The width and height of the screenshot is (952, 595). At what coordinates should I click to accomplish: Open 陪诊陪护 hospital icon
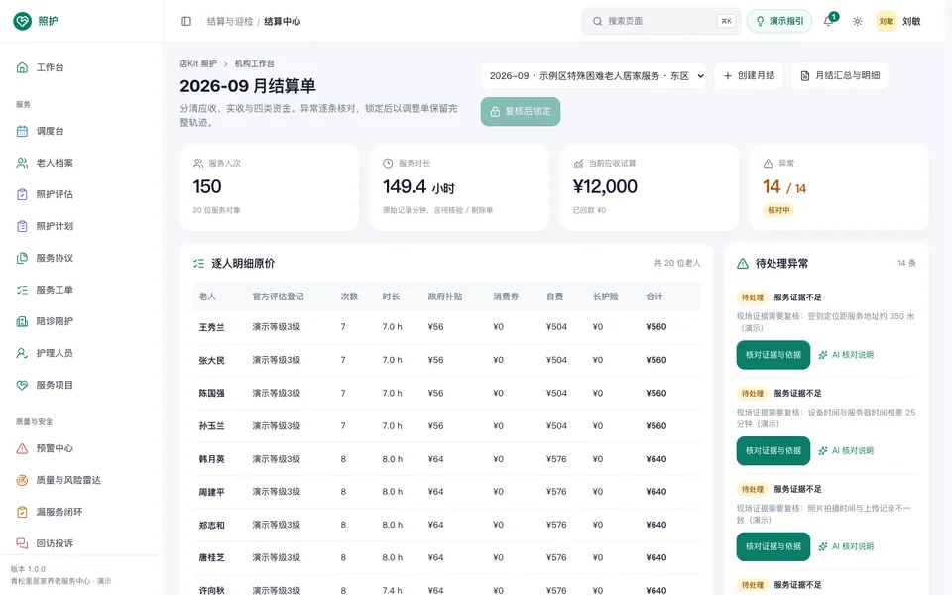tap(22, 321)
